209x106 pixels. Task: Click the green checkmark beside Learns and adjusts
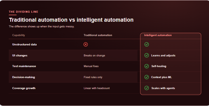coord(147,55)
